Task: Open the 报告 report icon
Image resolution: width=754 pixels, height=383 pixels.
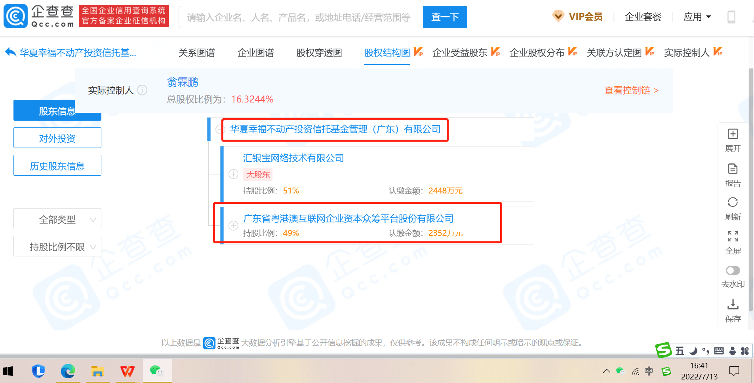Action: (x=733, y=169)
